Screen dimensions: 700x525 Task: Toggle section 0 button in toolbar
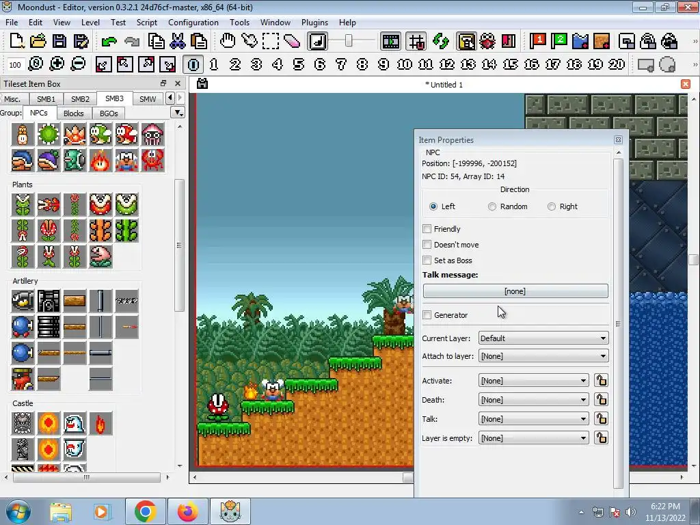point(193,64)
